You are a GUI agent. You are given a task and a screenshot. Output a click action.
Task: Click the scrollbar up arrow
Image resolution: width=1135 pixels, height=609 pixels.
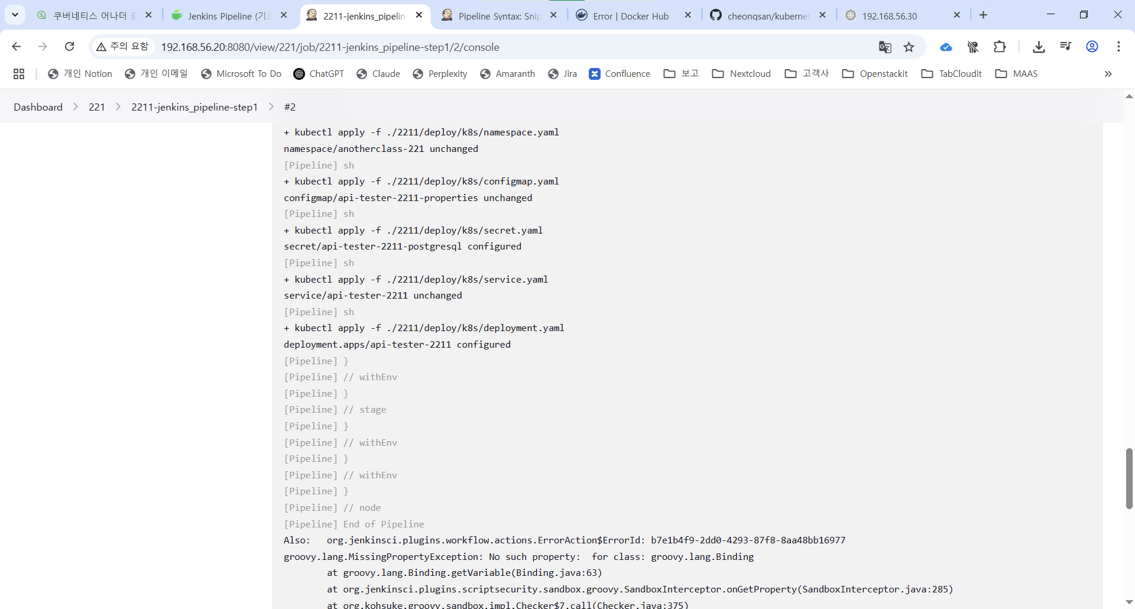(1129, 96)
